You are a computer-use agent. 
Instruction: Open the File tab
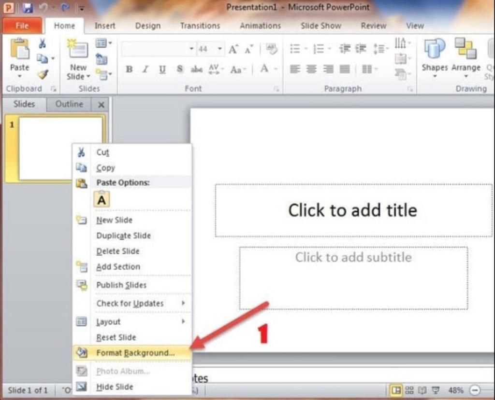click(22, 26)
